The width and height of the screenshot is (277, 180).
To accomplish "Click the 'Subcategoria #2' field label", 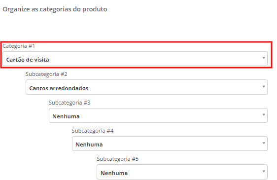I will [46, 74].
